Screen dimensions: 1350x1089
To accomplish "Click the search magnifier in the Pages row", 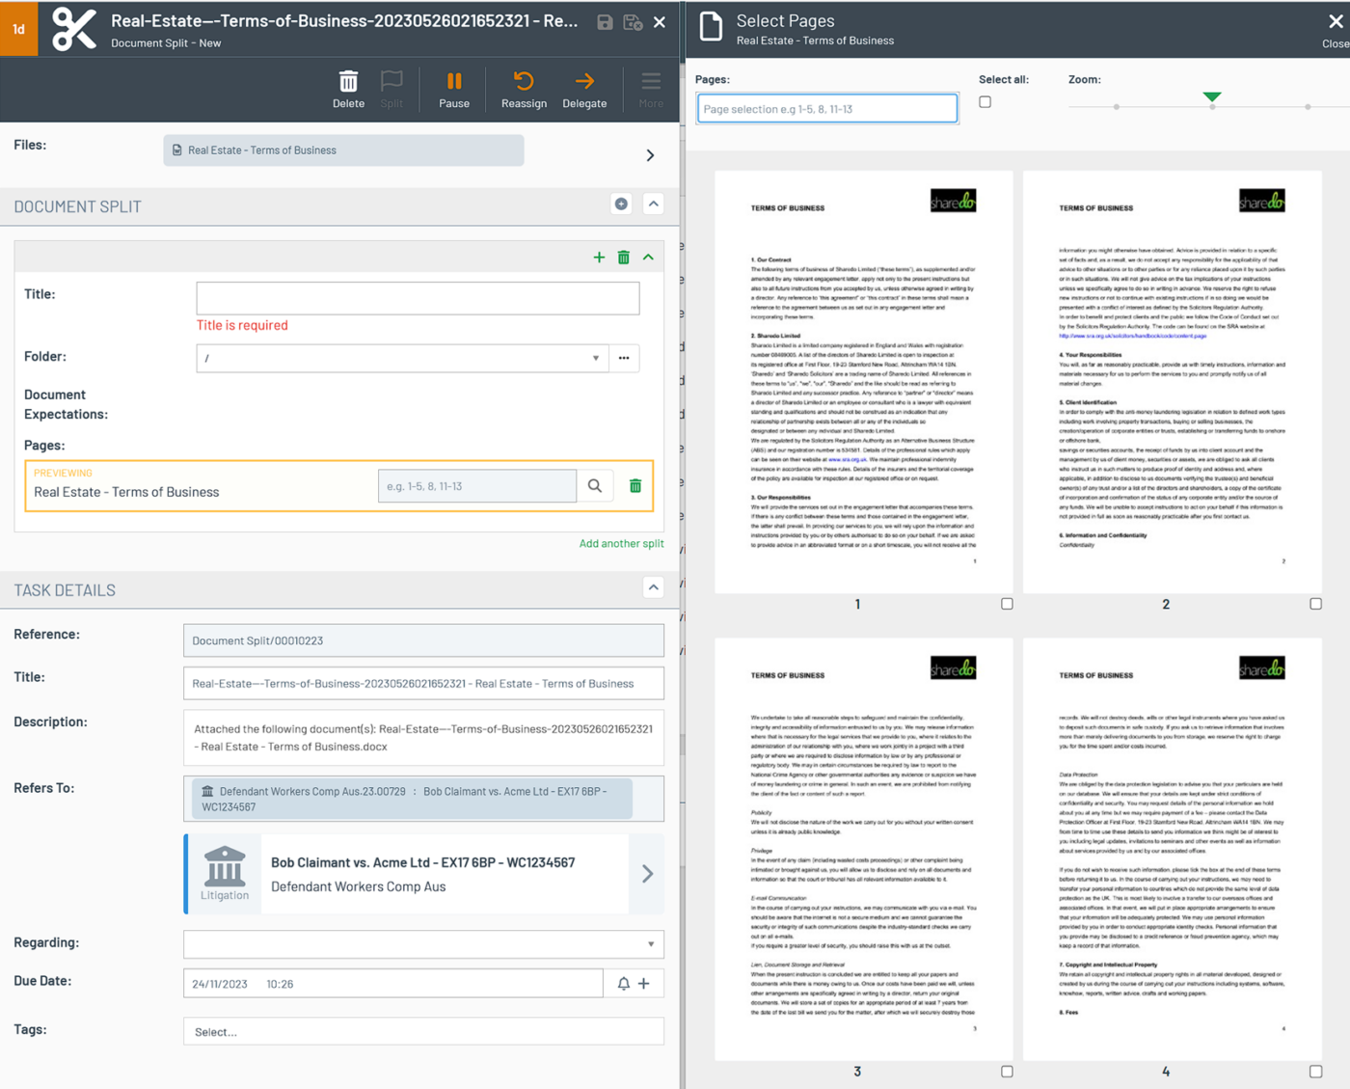I will [595, 485].
